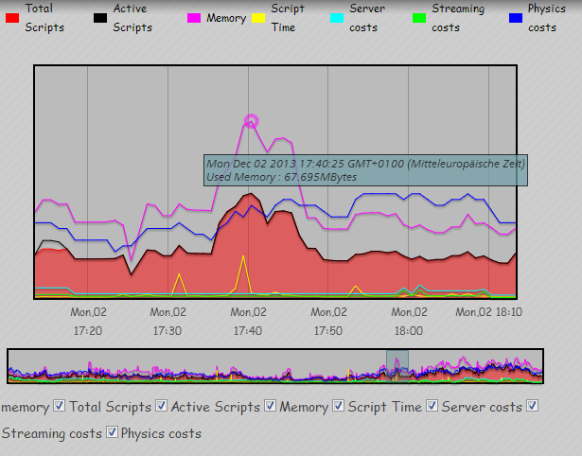Viewport: 582px width, 456px height.
Task: Uncheck the Streaming costs checkbox
Action: [x=533, y=407]
